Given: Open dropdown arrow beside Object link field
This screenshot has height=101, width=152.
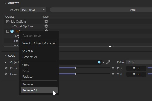Looking at the screenshot, I should (104, 62).
